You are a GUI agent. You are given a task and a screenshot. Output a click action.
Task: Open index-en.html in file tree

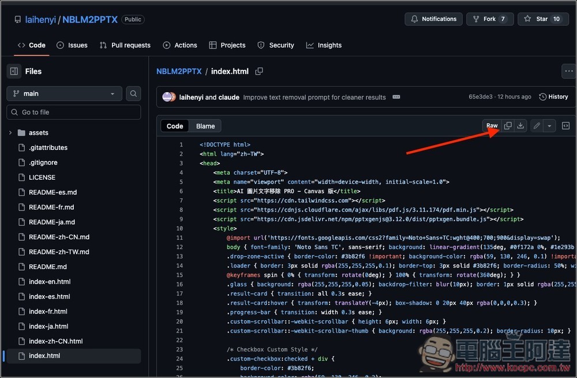tap(50, 281)
